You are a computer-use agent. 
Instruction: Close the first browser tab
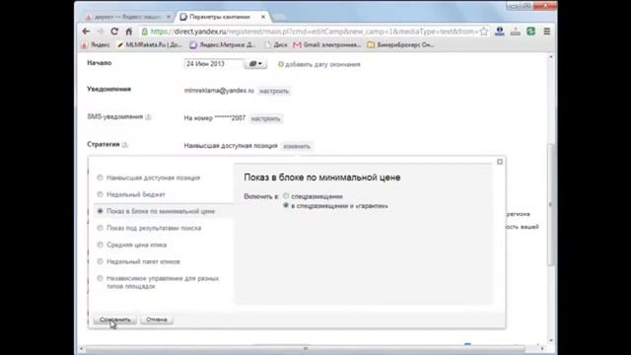[x=169, y=17]
